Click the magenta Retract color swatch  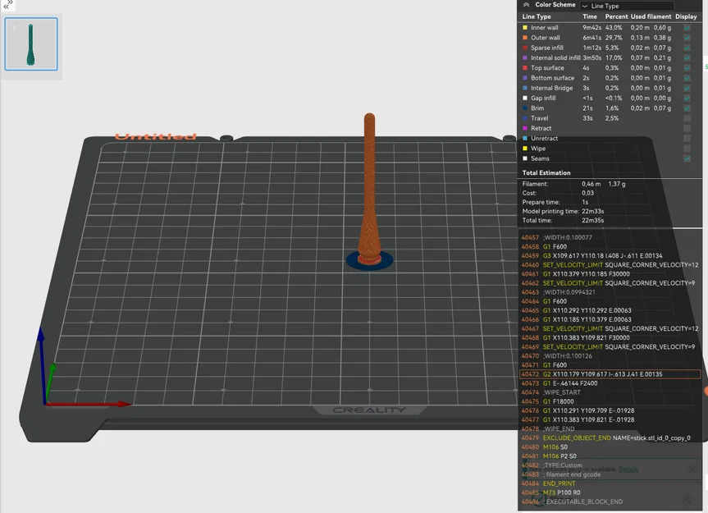click(525, 128)
